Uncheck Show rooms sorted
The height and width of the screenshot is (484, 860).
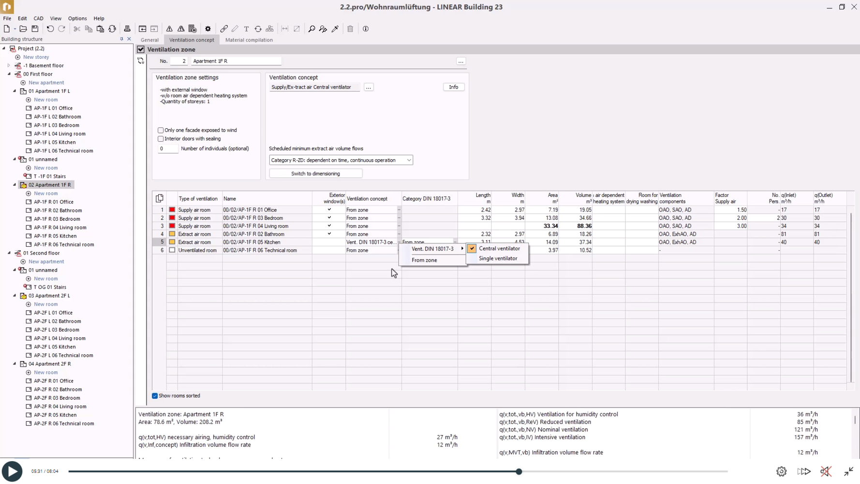point(155,396)
